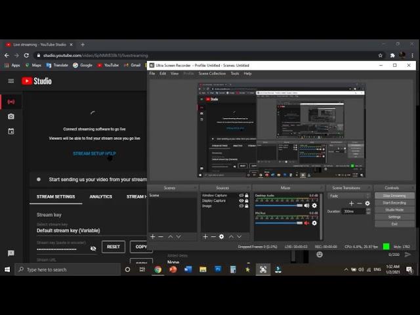Open Chrome three-dot menu
Image resolution: width=420 pixels, height=315 pixels.
[413, 55]
